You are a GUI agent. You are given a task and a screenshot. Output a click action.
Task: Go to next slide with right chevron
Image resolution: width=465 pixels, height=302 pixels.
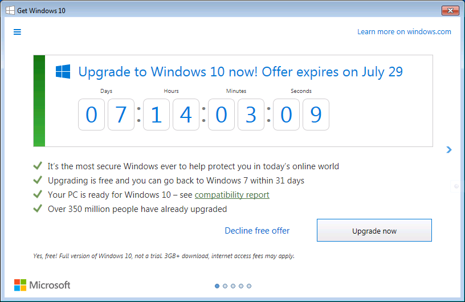click(x=449, y=150)
